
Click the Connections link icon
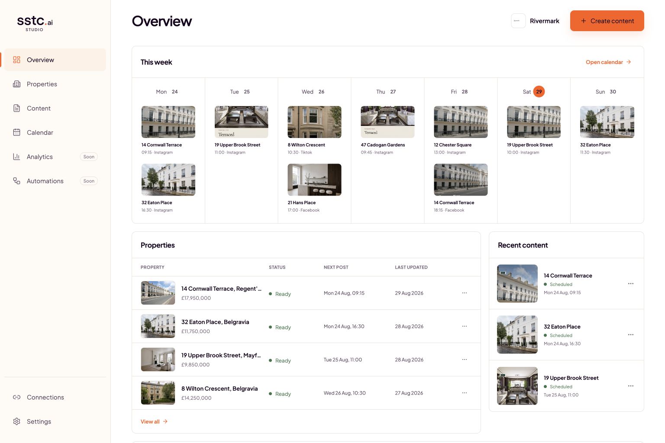(x=16, y=397)
